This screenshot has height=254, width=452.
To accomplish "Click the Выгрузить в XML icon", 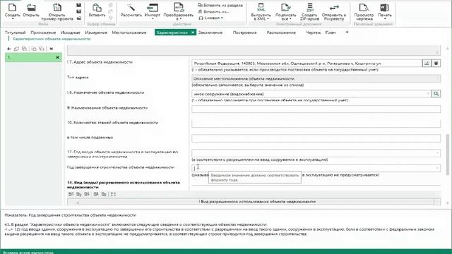I will click(x=261, y=7).
